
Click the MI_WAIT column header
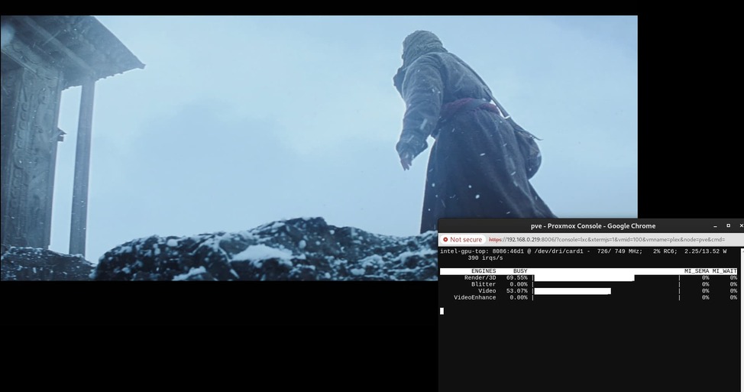(x=725, y=271)
